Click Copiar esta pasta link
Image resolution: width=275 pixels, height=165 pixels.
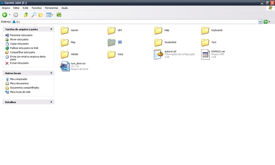pos(19,44)
